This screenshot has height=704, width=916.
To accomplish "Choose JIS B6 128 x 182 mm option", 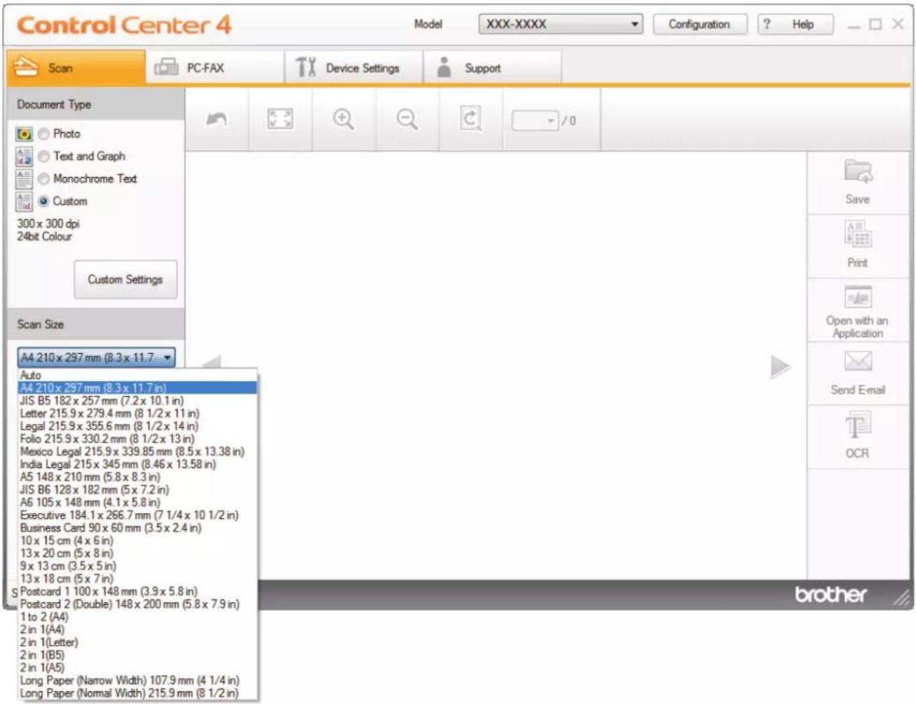I will click(x=138, y=489).
